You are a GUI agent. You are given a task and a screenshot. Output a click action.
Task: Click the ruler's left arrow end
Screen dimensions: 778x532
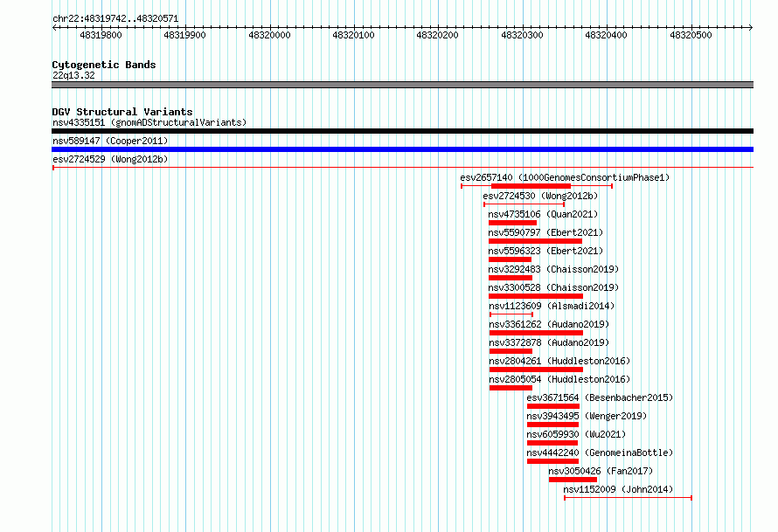click(x=54, y=28)
